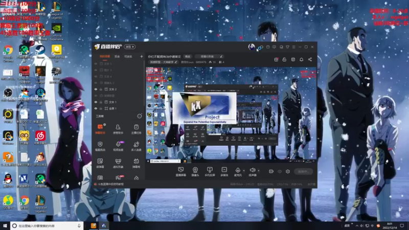Open the notification center in the taskbar
Screen dimensions: 409x230
pos(402,225)
